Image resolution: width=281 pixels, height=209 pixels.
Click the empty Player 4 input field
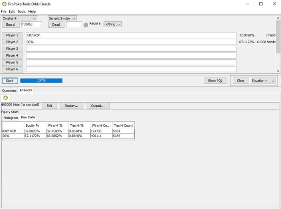tap(131, 55)
